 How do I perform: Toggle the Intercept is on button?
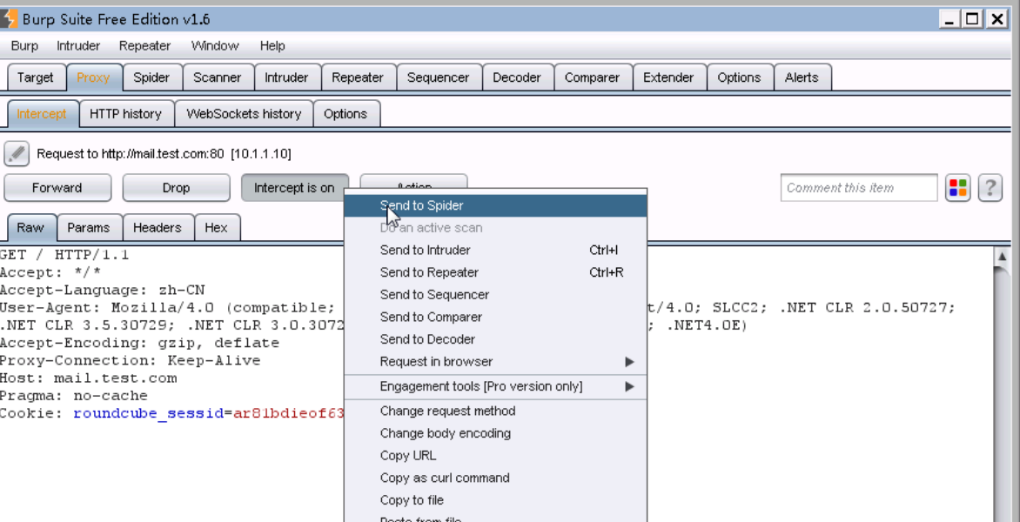tap(294, 188)
